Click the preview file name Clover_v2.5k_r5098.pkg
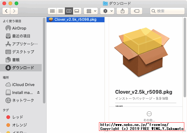 click(143, 92)
